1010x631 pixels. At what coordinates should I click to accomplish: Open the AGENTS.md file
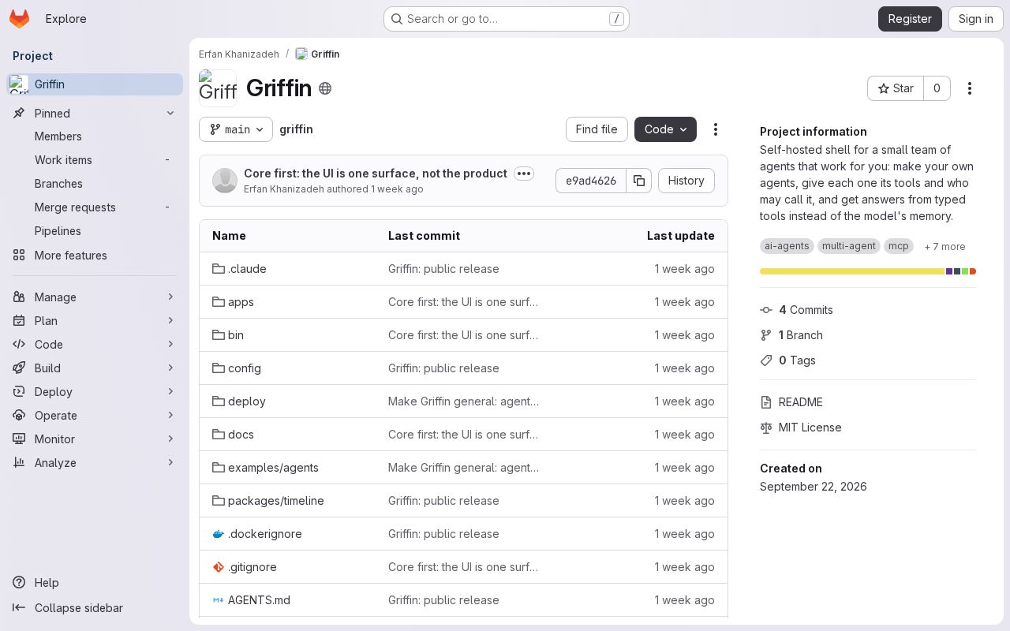coord(259,600)
